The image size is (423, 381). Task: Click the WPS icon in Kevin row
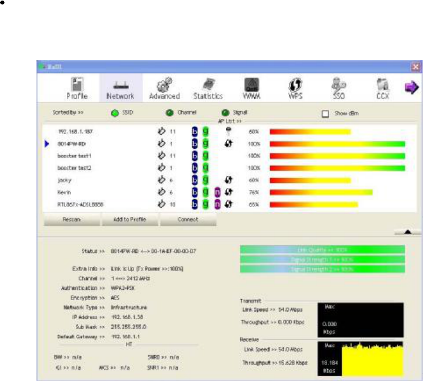point(228,192)
